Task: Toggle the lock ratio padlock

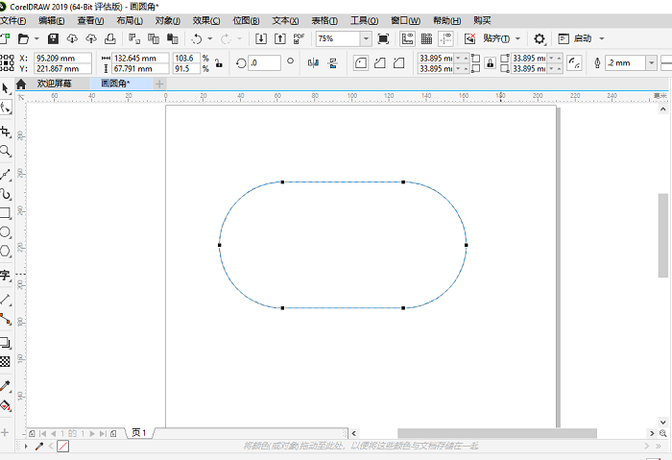Action: 218,63
